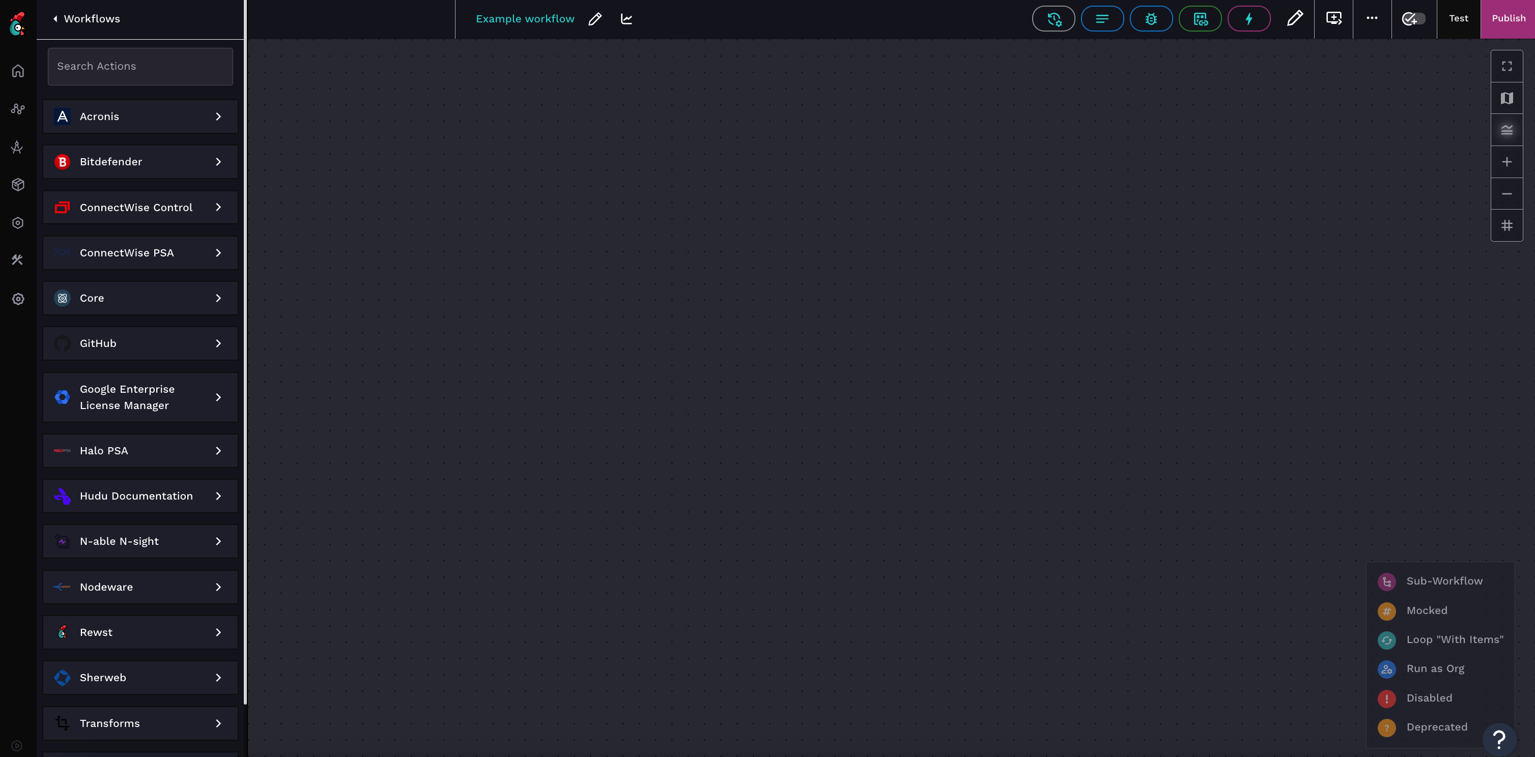
Task: Click the version history clock icon
Action: pyautogui.click(x=1054, y=19)
